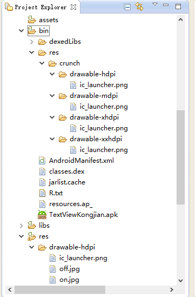Image resolution: width=196 pixels, height=297 pixels.
Task: Collapse the crunch folder
Action: pyautogui.click(x=42, y=63)
